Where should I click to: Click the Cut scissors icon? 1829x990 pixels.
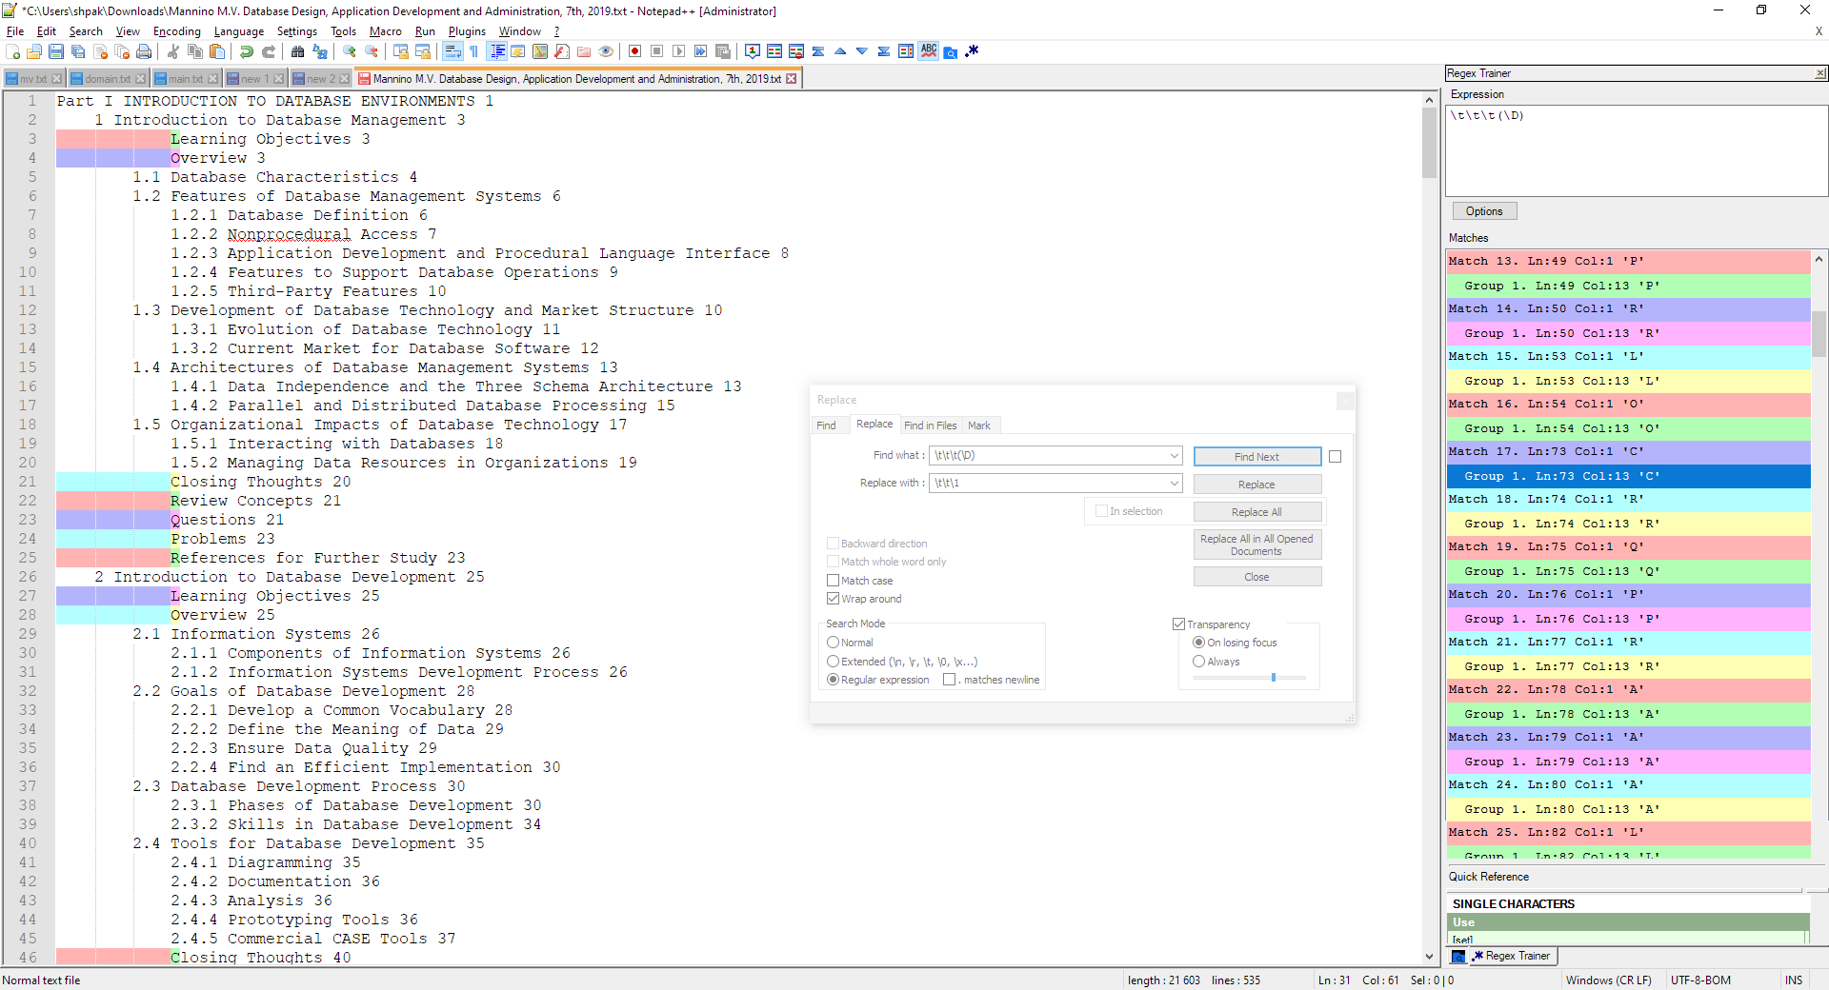pos(173,51)
